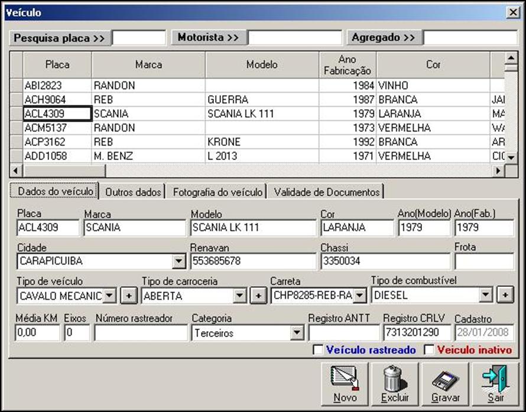View the Validade de Documentos tab
This screenshot has height=412, width=526.
point(326,191)
